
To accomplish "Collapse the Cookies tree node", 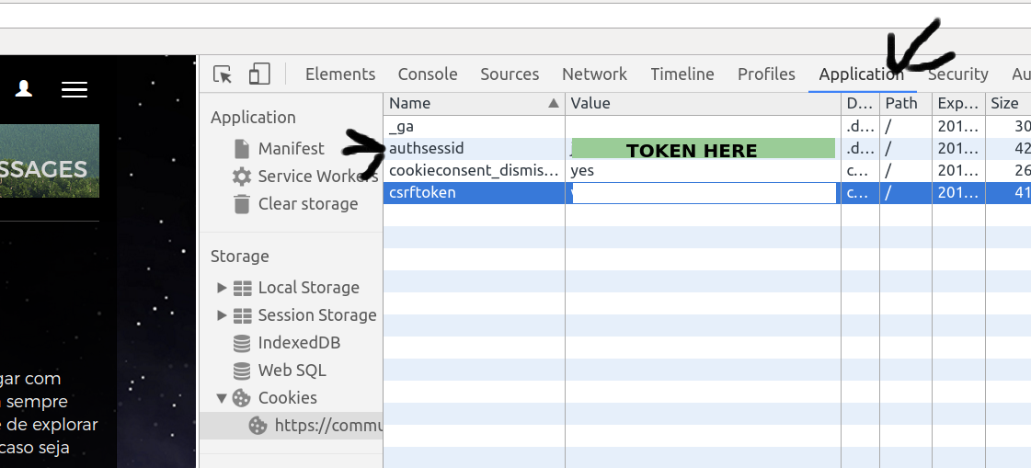I will [222, 398].
